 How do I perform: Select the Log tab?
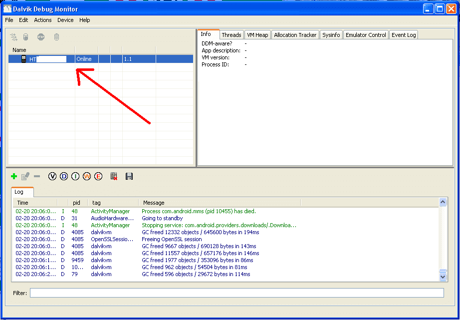pyautogui.click(x=22, y=192)
